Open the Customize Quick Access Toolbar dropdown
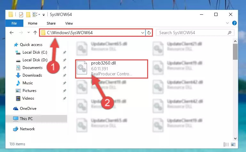Screen dimensions: 246x152 [44, 15]
